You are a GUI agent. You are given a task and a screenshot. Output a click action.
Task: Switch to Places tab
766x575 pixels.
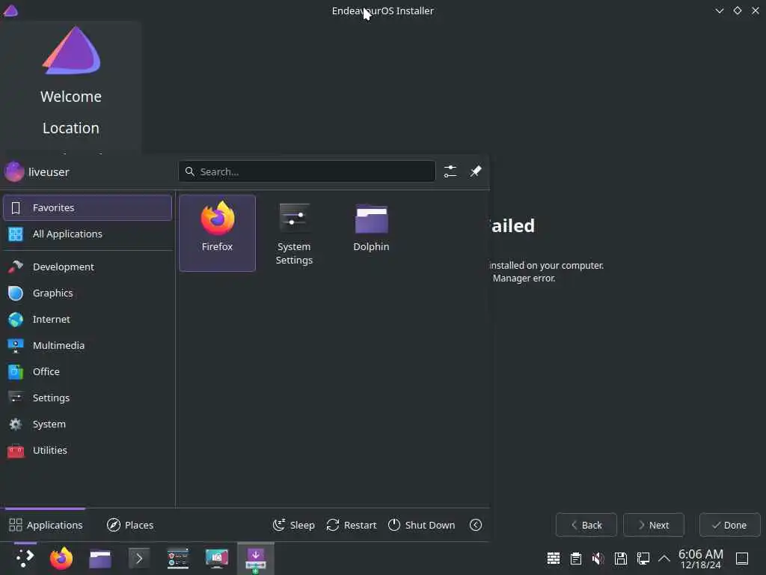click(130, 525)
